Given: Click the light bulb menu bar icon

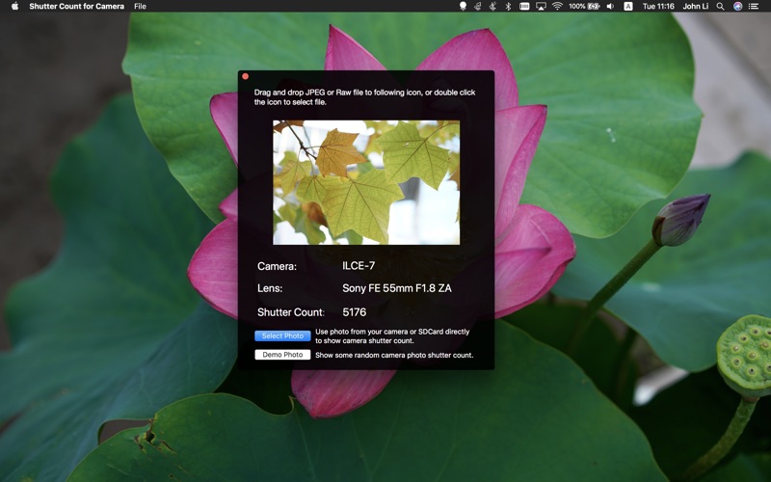Looking at the screenshot, I should coord(463,7).
